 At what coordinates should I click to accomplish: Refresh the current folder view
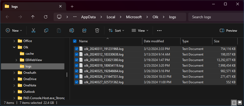pyautogui.click(x=45, y=17)
